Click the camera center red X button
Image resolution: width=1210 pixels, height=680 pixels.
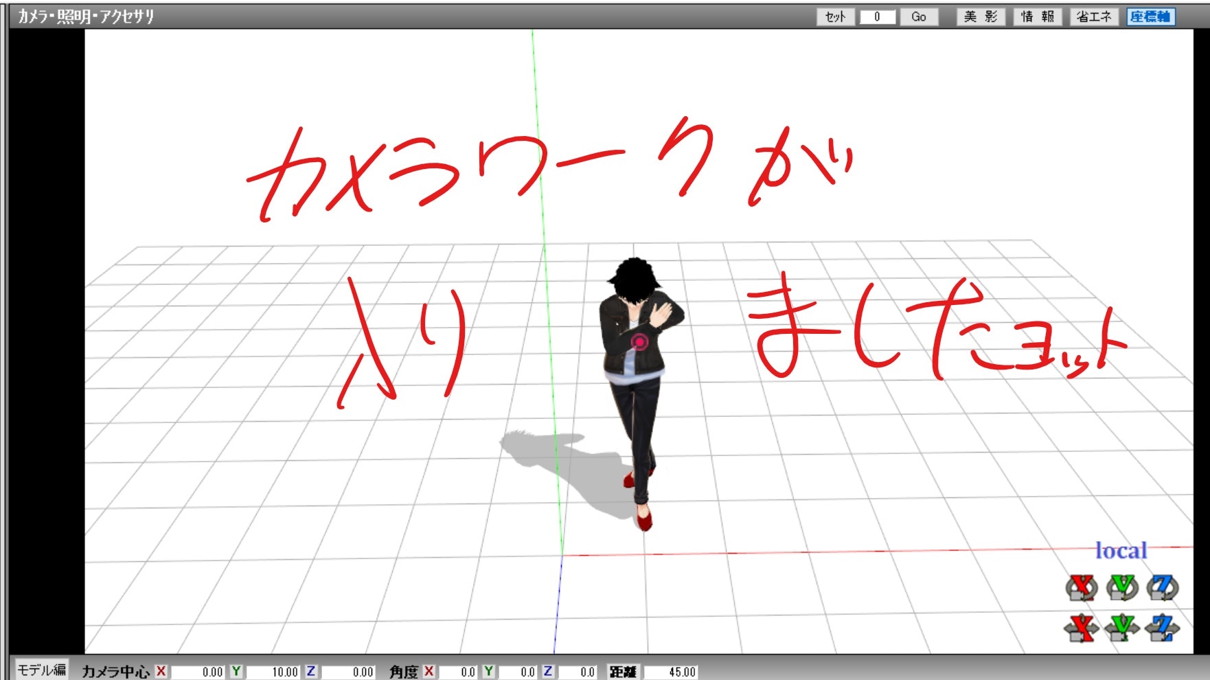[161, 672]
